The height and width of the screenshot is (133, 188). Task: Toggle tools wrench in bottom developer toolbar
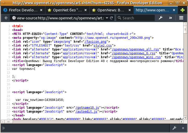click(x=174, y=128)
